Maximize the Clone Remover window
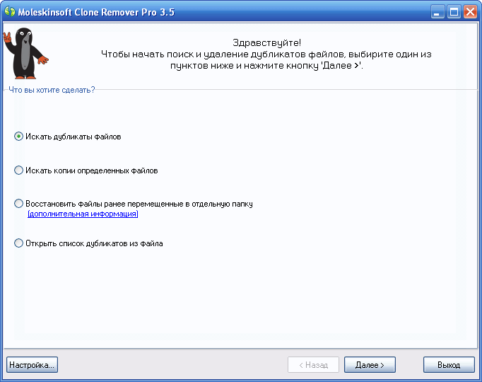The image size is (482, 382). [x=454, y=12]
